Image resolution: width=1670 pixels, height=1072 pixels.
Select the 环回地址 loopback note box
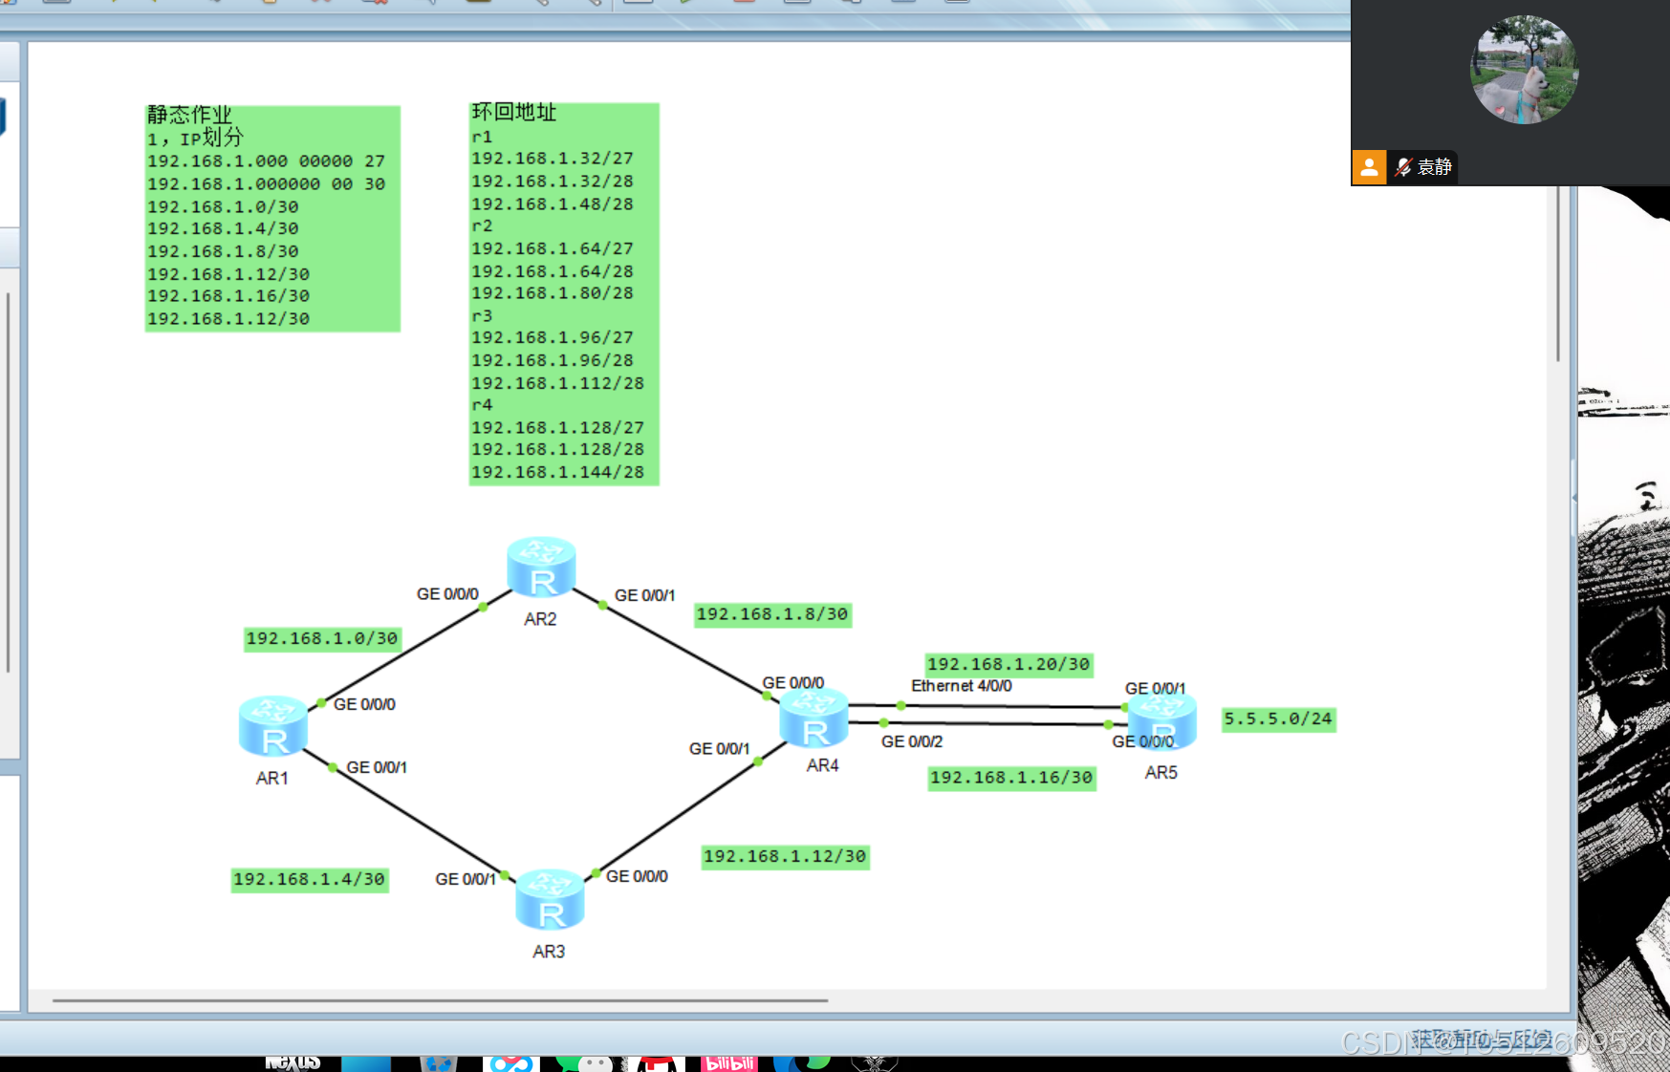(564, 293)
